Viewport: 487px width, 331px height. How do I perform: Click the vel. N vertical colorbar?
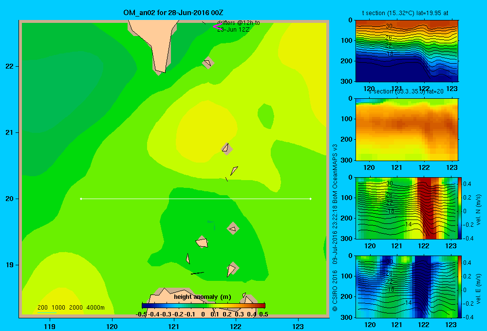(460, 208)
